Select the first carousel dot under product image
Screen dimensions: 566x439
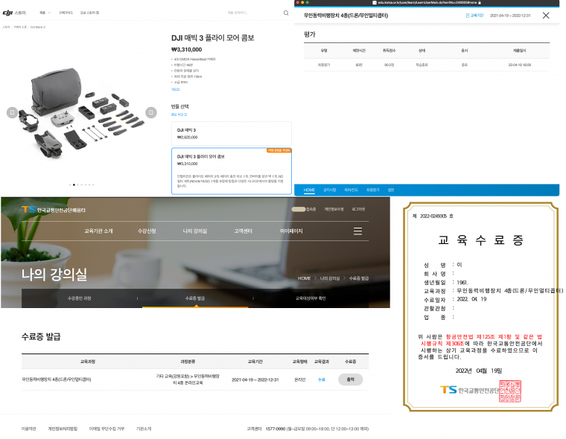pyautogui.click(x=70, y=185)
